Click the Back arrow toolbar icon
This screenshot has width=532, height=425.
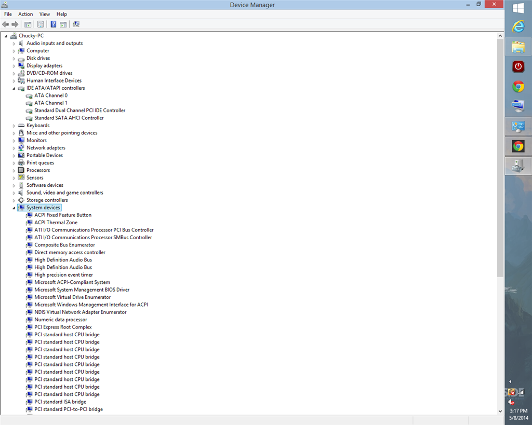5,24
